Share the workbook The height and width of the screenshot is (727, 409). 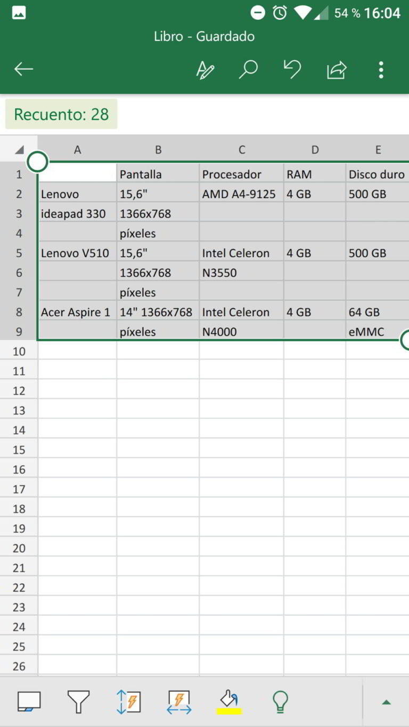(336, 69)
